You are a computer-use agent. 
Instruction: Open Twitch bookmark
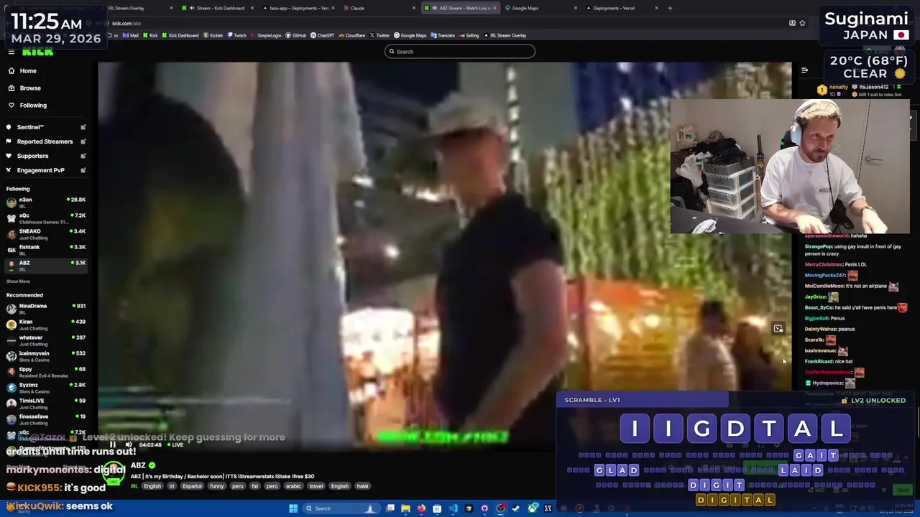point(237,35)
